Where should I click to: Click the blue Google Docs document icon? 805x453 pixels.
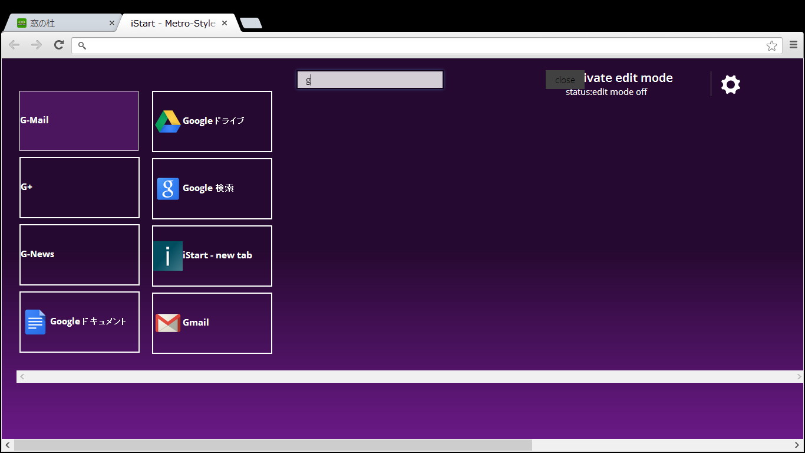[35, 322]
